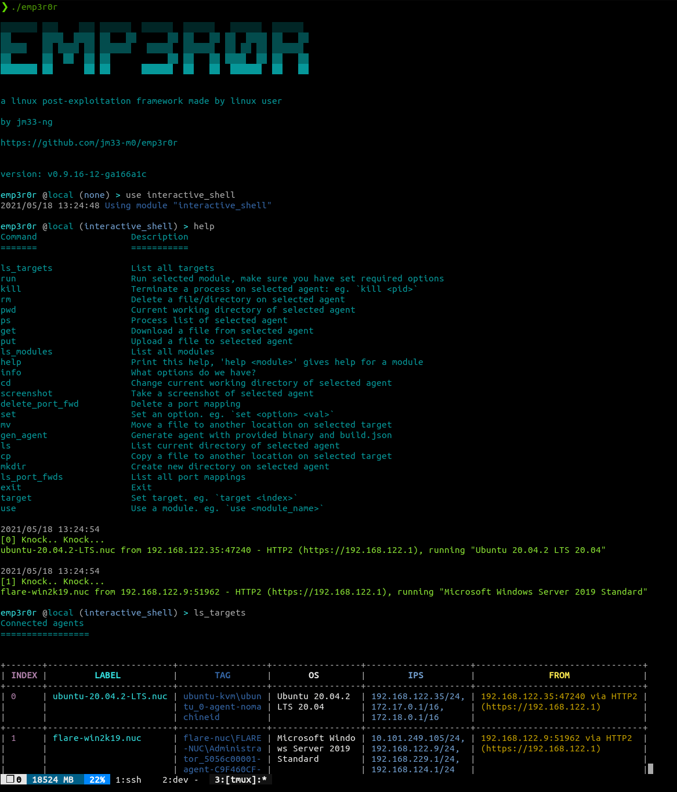Click the gen_agent command in help list
677x792 pixels.
tap(24, 435)
